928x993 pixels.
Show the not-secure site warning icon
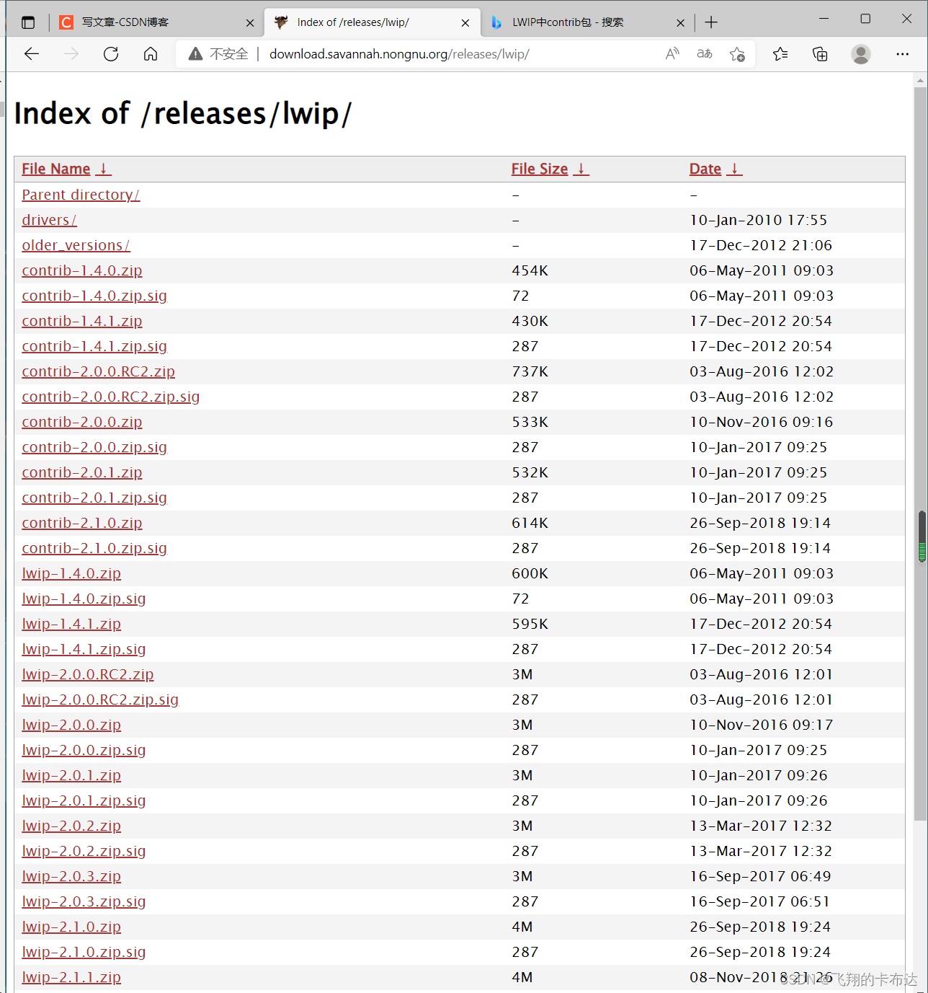click(195, 54)
